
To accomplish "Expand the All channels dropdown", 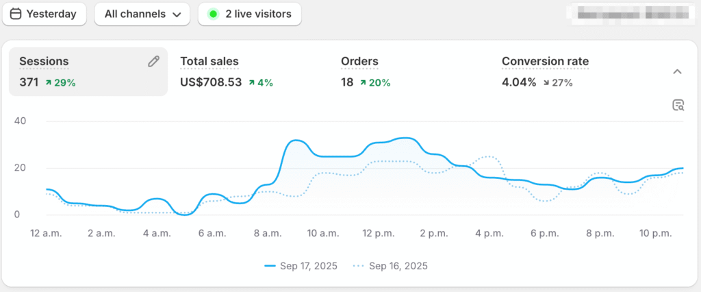I will 142,14.
